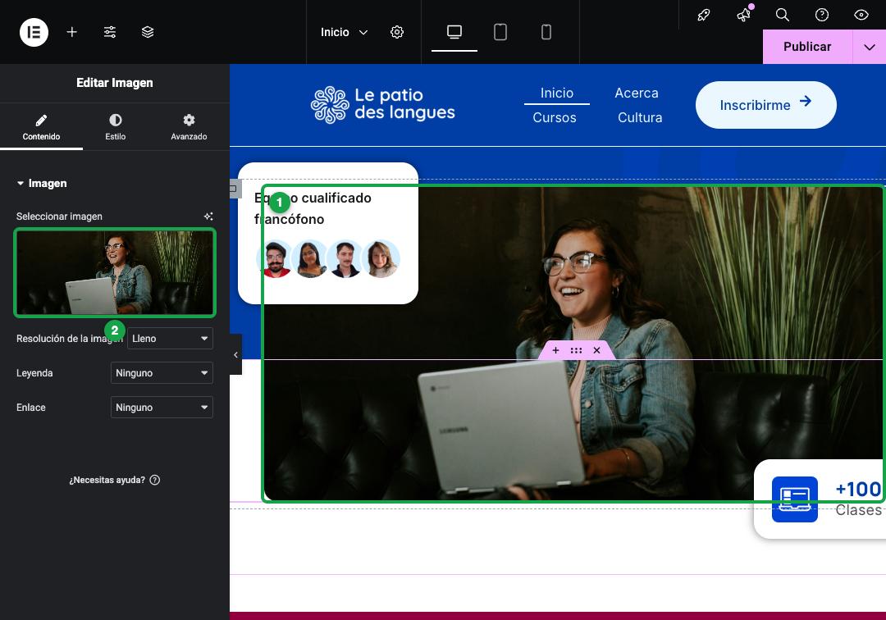Open the structure layers icon

click(x=148, y=32)
